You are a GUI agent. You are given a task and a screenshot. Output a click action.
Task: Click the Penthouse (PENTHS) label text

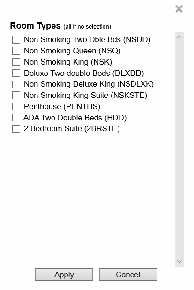click(62, 106)
